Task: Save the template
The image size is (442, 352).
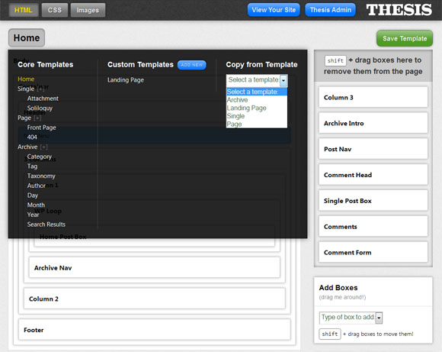Action: tap(405, 38)
